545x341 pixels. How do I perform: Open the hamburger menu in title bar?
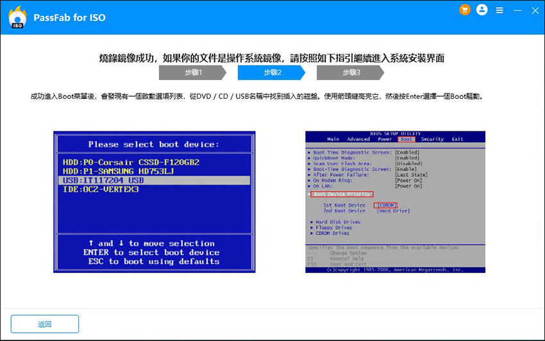point(499,11)
